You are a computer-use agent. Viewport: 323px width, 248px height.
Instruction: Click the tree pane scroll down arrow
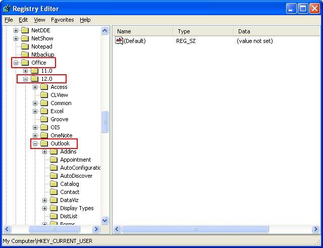(x=104, y=220)
